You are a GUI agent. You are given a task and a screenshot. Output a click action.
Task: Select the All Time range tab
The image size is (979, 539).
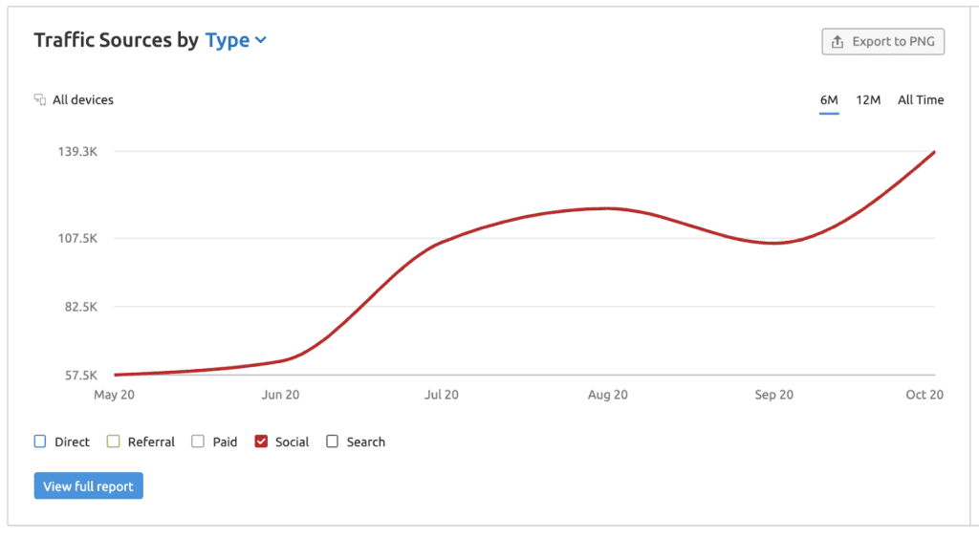pos(921,99)
